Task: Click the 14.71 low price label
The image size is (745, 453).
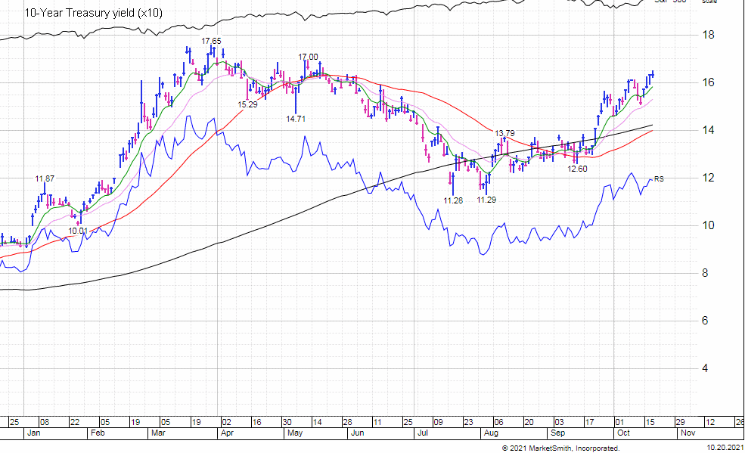Action: point(296,119)
